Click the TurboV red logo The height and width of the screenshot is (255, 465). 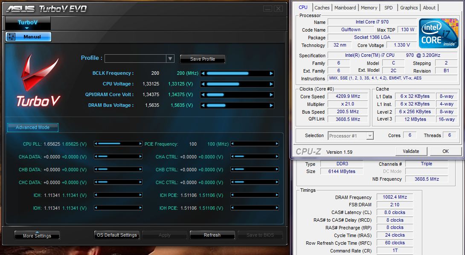[38, 81]
